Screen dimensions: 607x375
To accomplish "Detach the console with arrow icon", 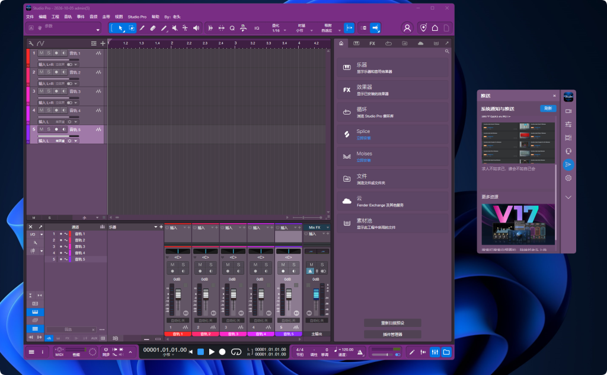I will click(x=40, y=227).
